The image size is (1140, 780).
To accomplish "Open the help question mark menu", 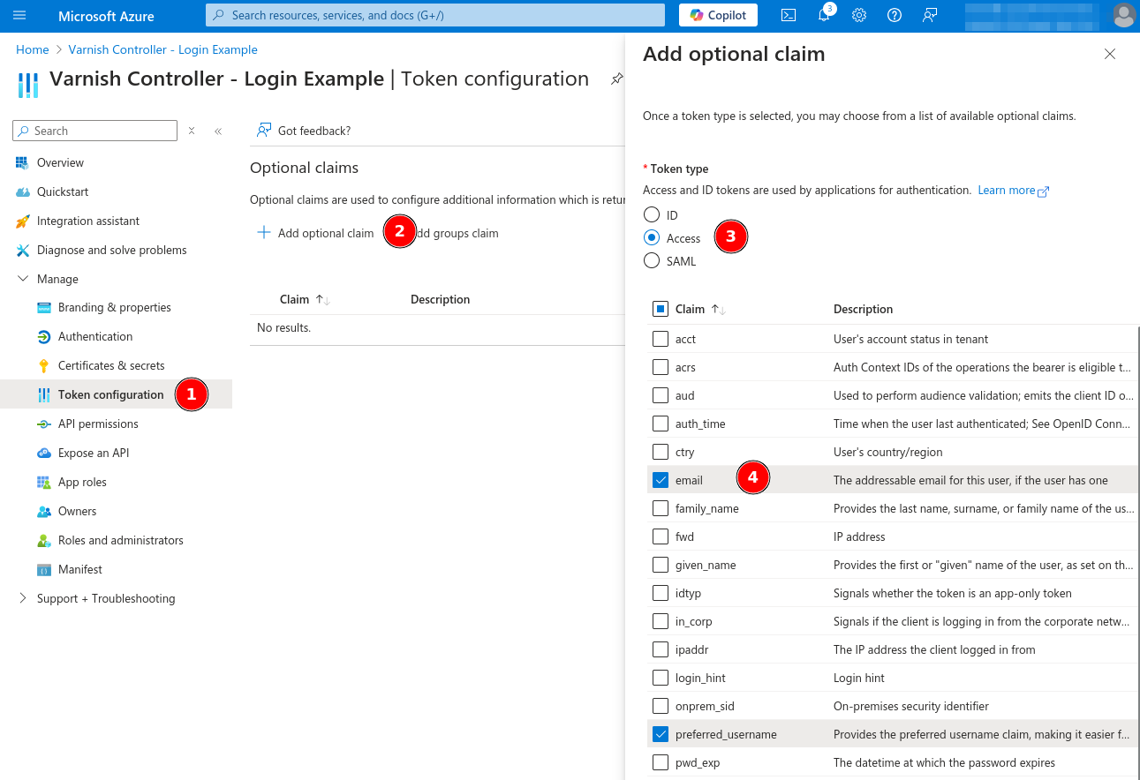I will 895,15.
